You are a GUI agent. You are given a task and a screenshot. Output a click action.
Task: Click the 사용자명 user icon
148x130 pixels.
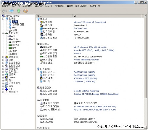41,35
